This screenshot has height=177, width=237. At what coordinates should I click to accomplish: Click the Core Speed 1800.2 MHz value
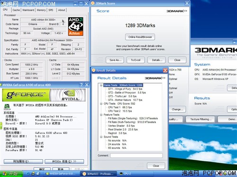[x=31, y=65]
